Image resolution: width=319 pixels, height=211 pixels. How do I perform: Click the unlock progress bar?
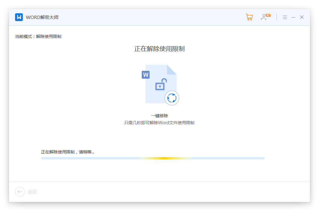tap(153, 158)
